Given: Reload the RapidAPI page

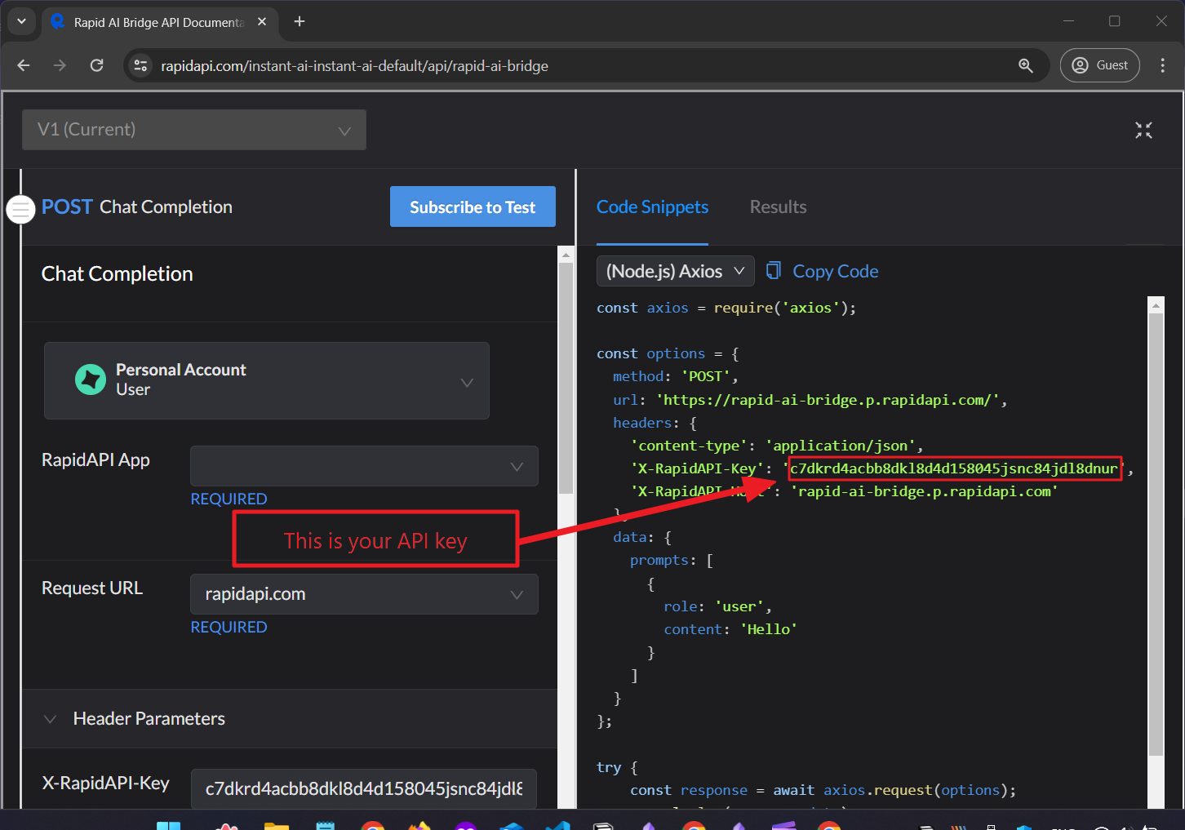Looking at the screenshot, I should pos(96,65).
